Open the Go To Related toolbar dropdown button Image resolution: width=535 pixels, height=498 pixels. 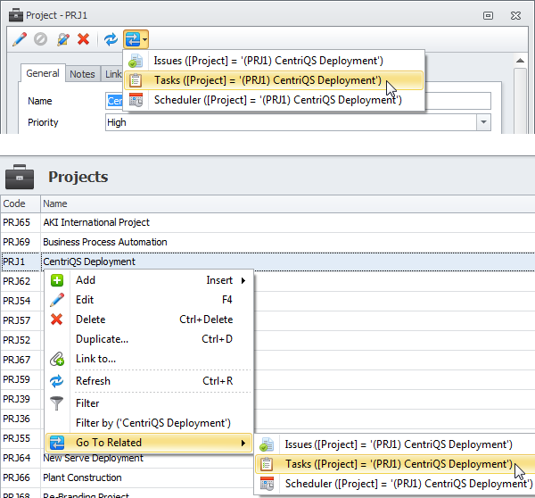click(136, 39)
